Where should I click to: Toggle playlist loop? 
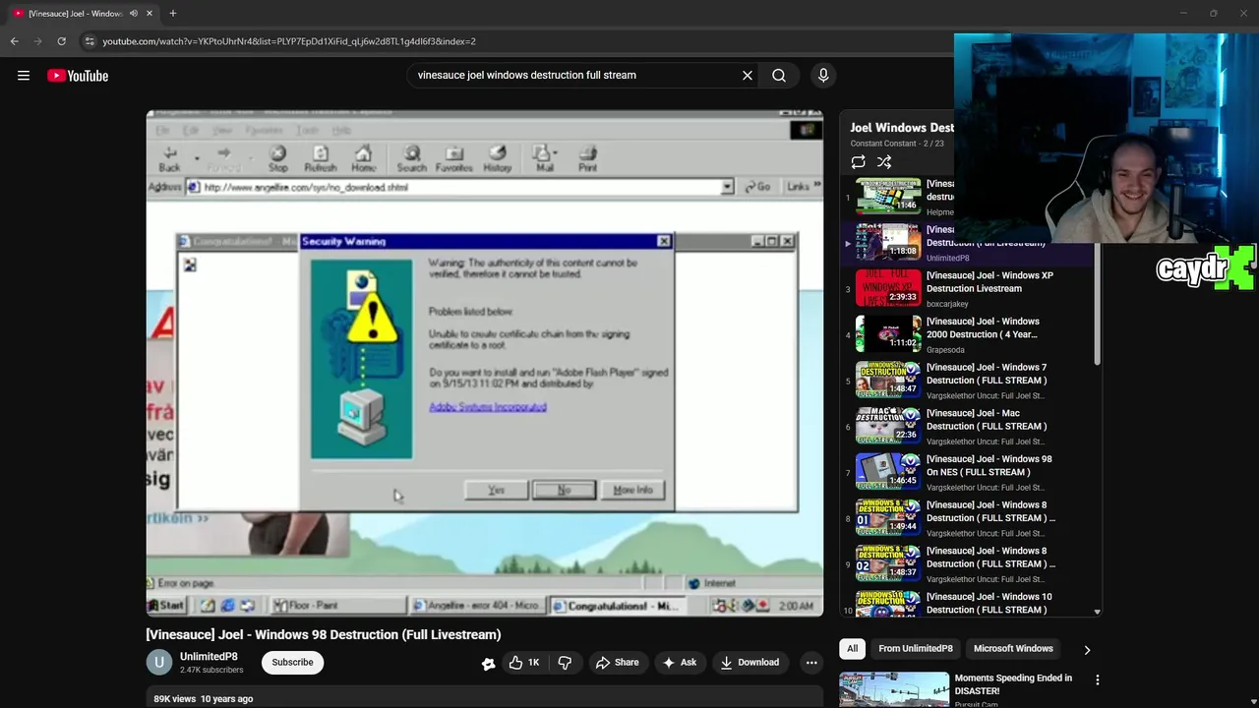[x=858, y=162]
